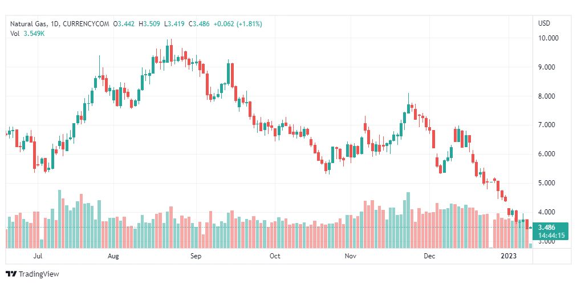The height and width of the screenshot is (284, 577).
Task: Click the 5.000 price scale label
Action: coord(547,183)
